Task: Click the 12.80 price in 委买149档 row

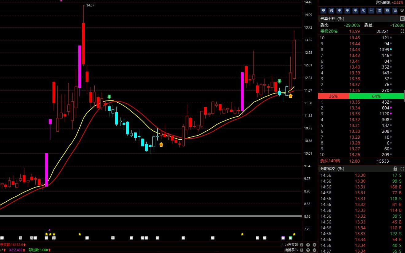Action: point(354,161)
